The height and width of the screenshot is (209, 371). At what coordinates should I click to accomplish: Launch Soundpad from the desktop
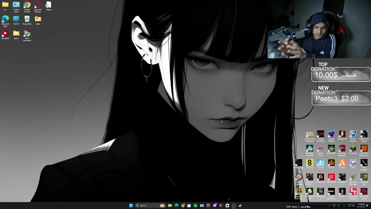pos(5,35)
